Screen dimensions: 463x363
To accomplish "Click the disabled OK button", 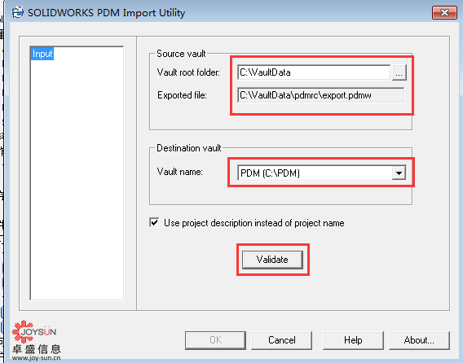I will [x=215, y=340].
